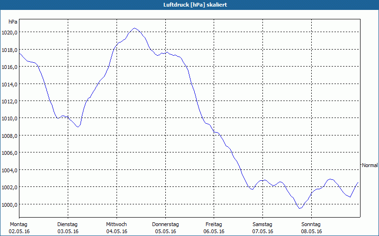Screen dimensions: 379x236
Task: Click the 1018,0 axis value
Action: coord(9,50)
